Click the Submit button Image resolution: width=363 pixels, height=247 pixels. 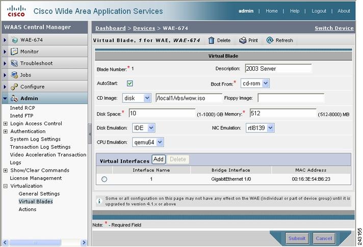(297, 238)
